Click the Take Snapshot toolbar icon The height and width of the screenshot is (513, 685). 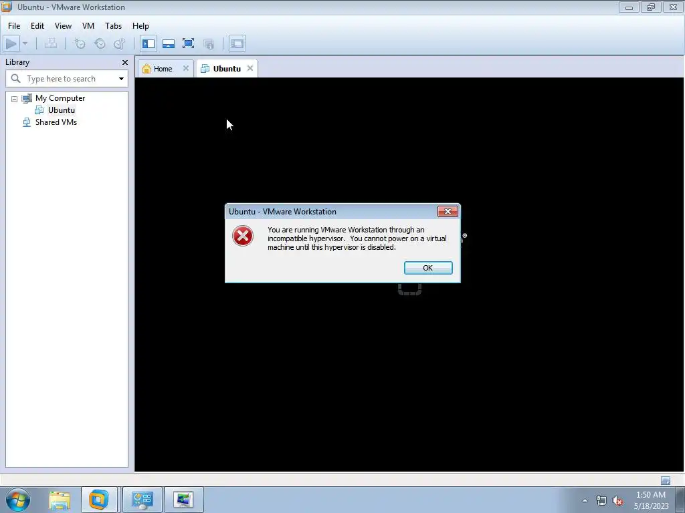tap(80, 43)
